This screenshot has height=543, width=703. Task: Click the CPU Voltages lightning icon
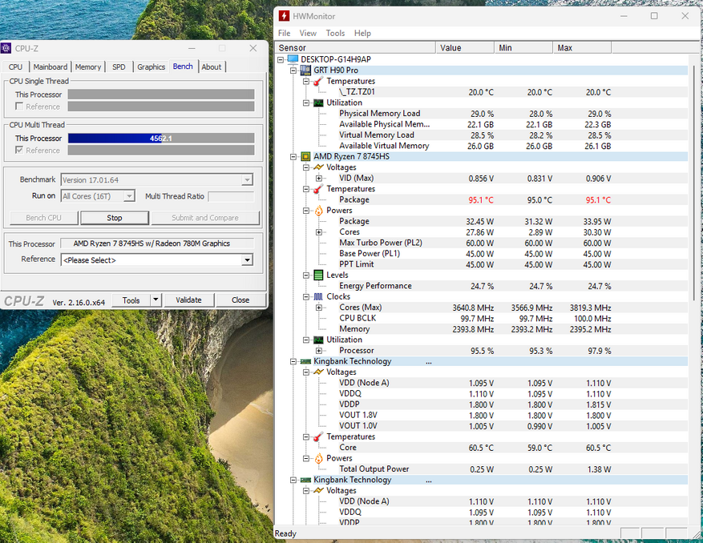tap(318, 167)
